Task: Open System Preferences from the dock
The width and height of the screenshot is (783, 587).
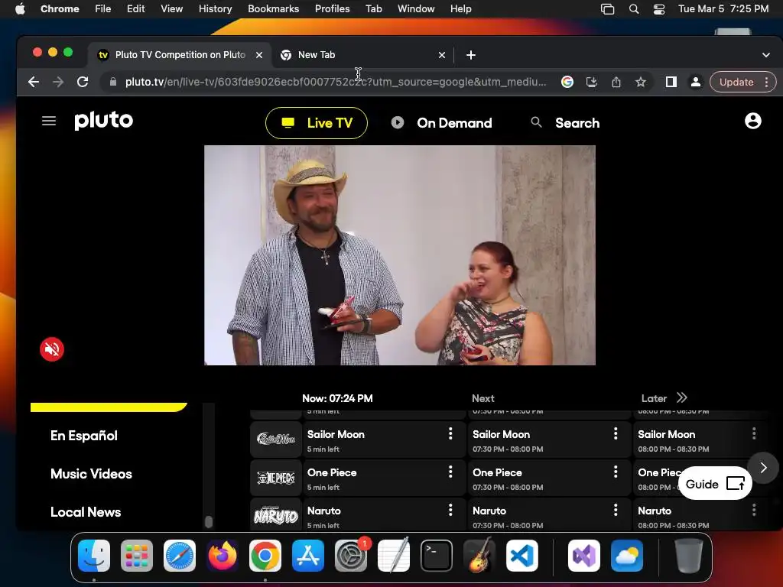Action: 350,556
